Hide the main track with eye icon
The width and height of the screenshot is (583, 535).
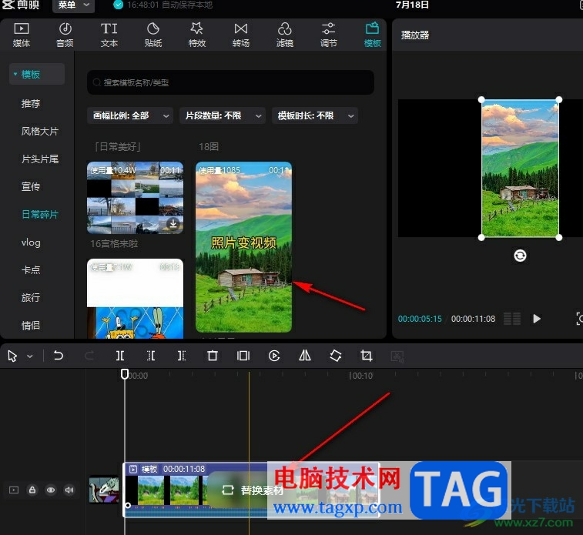click(51, 490)
